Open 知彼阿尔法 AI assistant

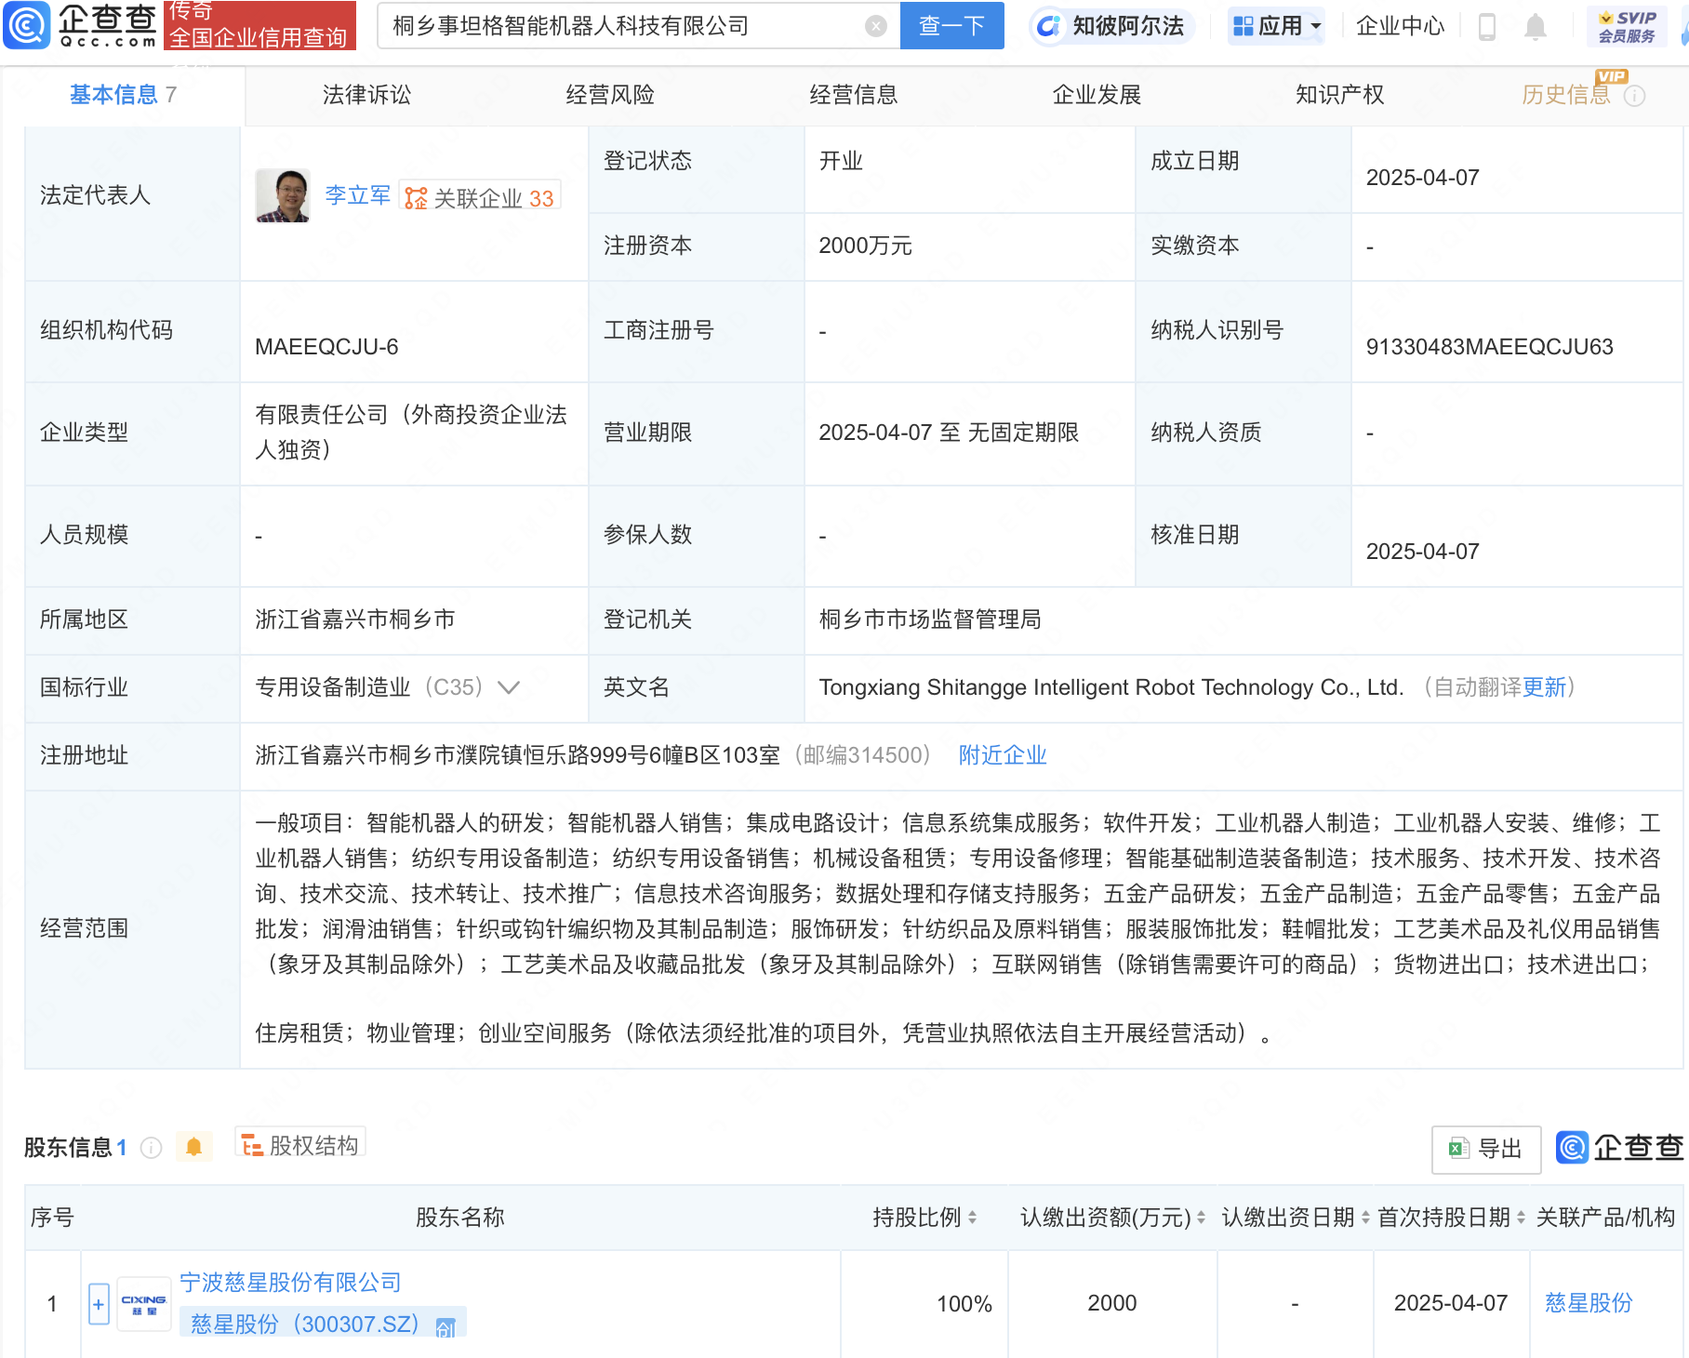pyautogui.click(x=1111, y=26)
